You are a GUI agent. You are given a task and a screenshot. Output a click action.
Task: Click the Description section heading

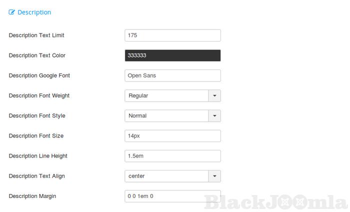pyautogui.click(x=34, y=12)
